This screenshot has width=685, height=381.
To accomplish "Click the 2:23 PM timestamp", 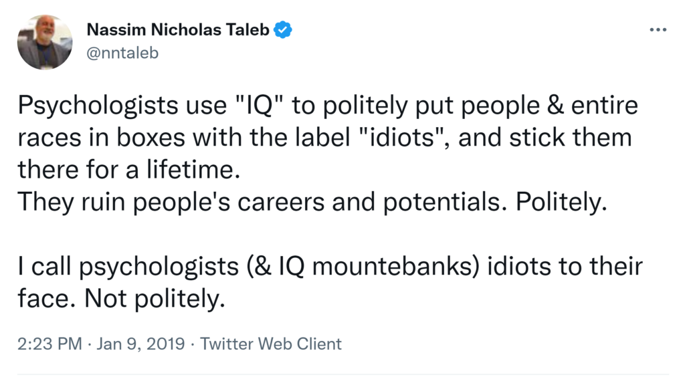I will pyautogui.click(x=50, y=344).
